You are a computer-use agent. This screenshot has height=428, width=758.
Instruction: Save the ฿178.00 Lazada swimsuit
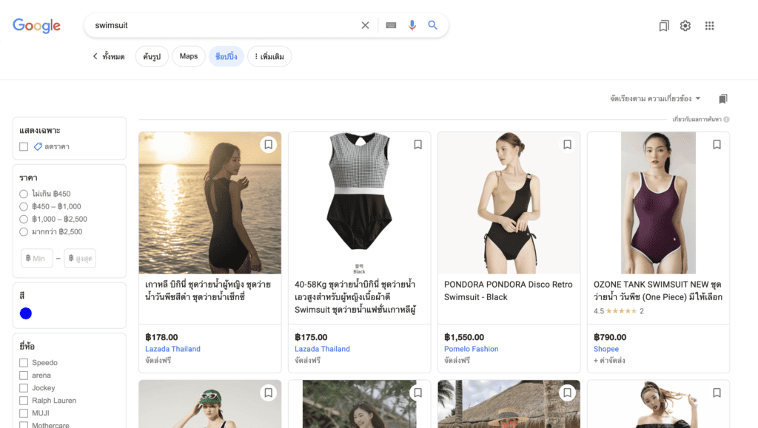[x=268, y=144]
